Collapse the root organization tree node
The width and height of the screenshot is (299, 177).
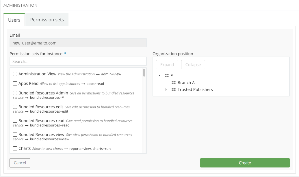click(x=159, y=76)
